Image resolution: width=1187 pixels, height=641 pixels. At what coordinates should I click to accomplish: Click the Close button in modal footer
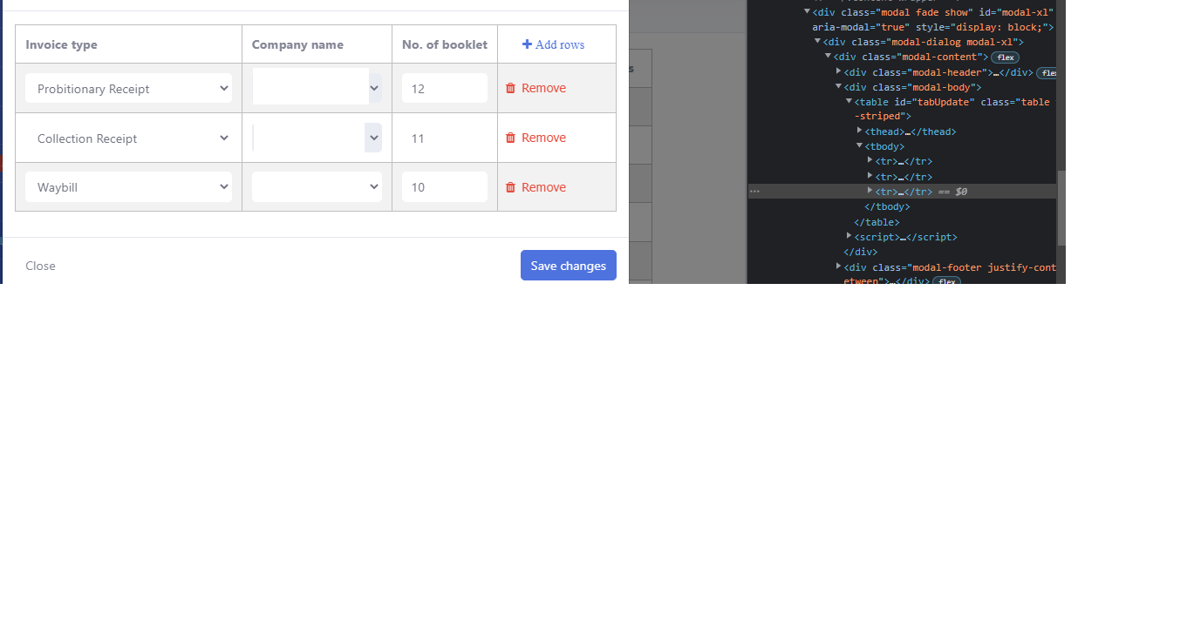point(40,266)
